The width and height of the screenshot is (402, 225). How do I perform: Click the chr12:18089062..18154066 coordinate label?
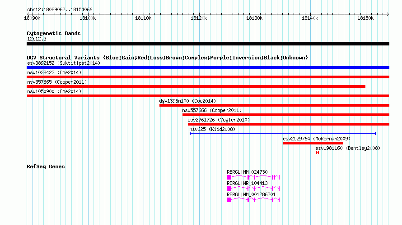60,9
